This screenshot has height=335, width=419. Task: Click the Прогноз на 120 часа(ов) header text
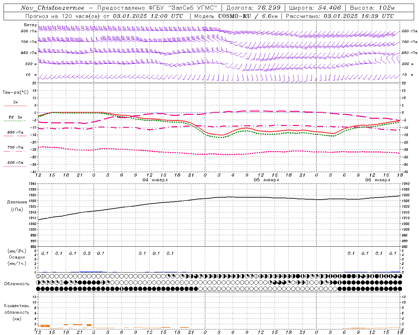tap(63, 16)
